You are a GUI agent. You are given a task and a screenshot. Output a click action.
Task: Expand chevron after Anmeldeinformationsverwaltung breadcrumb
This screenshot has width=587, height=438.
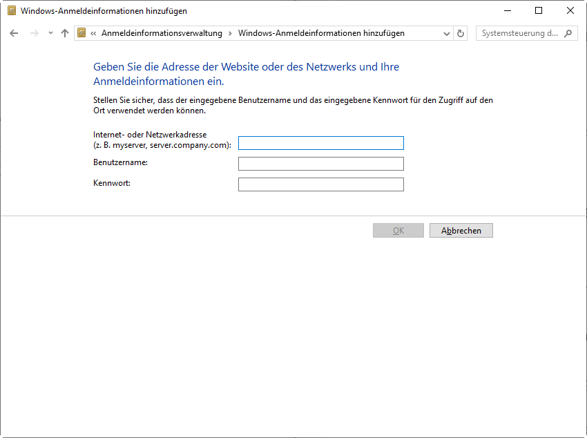230,33
